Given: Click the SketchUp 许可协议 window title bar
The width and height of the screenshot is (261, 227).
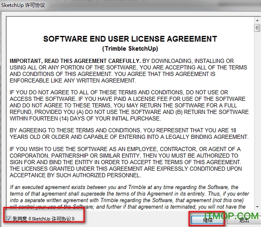Looking at the screenshot, I should [87, 5].
